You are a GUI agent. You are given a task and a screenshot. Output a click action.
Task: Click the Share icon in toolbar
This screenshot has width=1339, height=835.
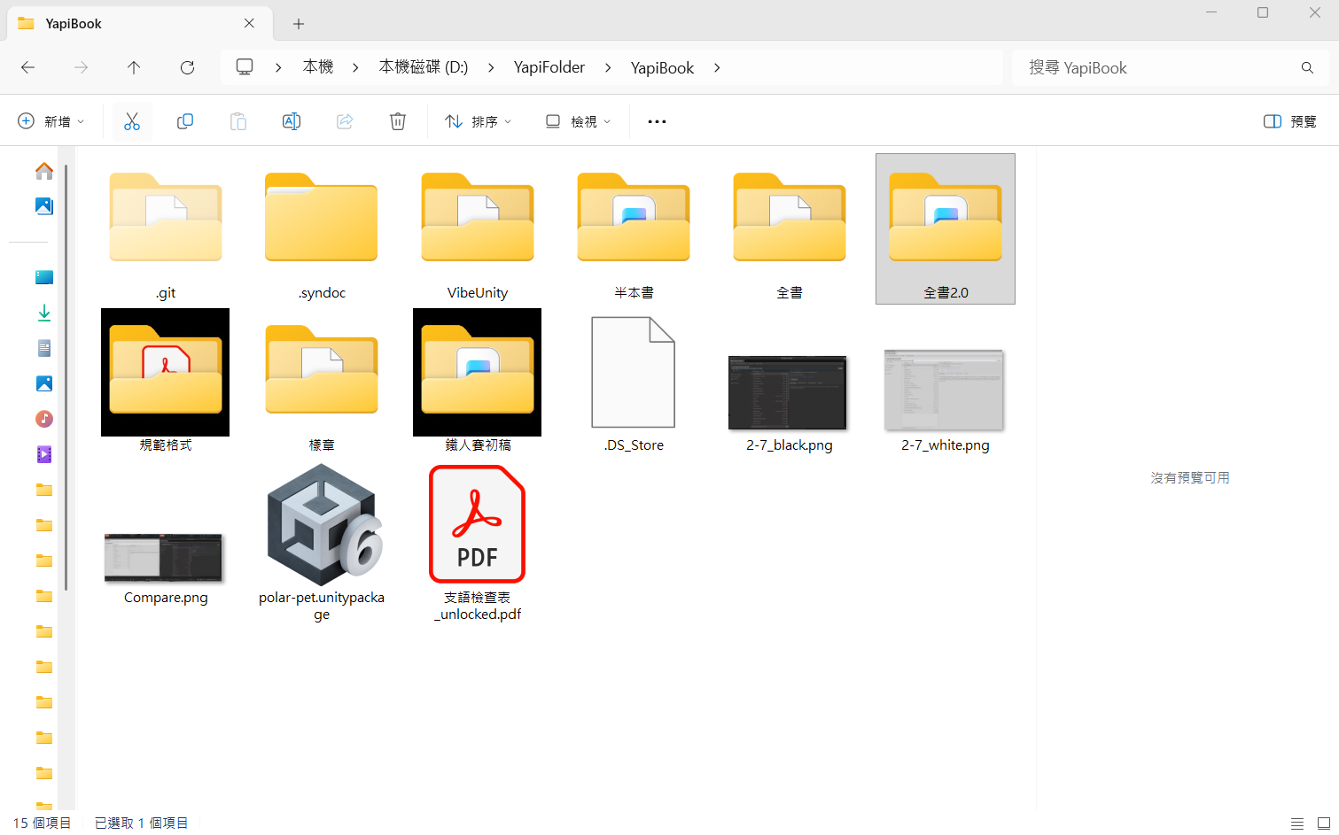click(345, 121)
